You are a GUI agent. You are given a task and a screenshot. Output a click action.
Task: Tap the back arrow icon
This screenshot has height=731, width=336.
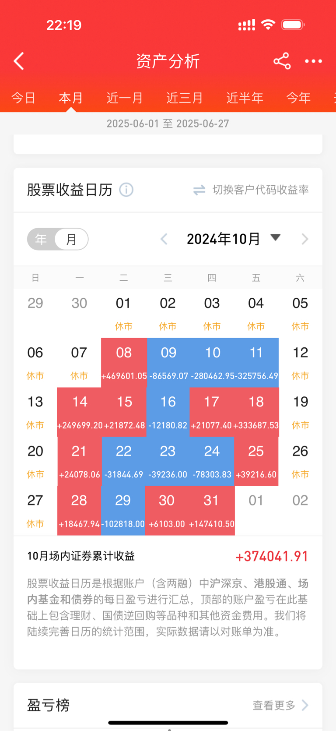19,61
